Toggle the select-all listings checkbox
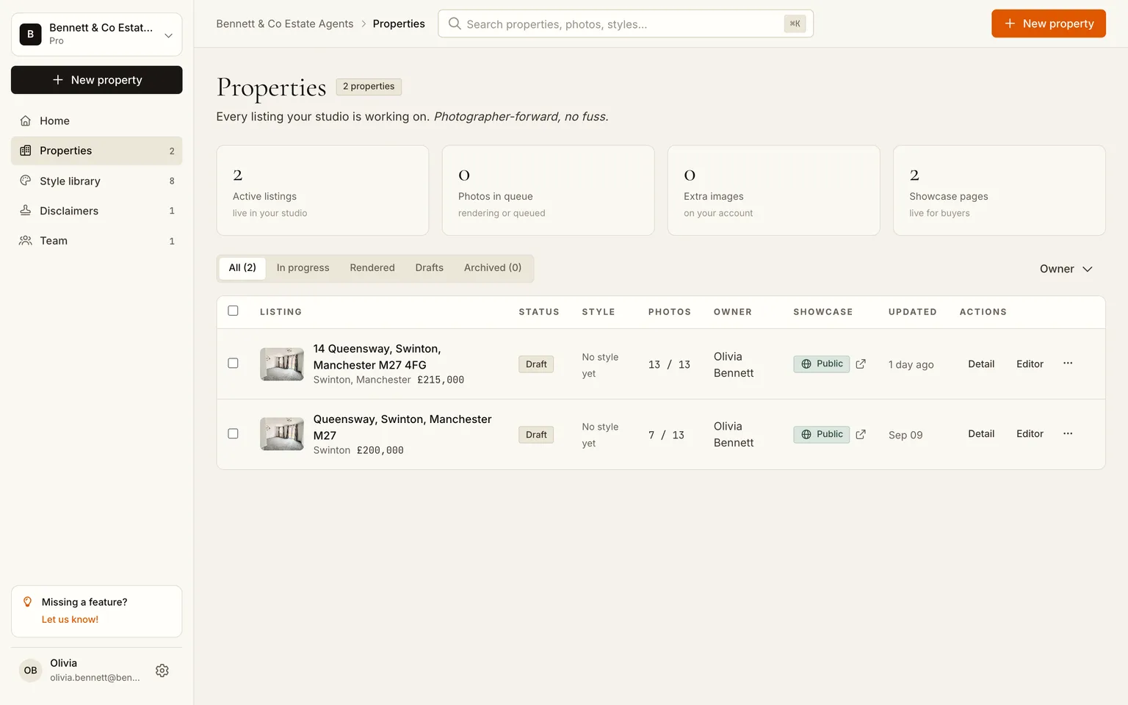The height and width of the screenshot is (705, 1128). pyautogui.click(x=233, y=311)
